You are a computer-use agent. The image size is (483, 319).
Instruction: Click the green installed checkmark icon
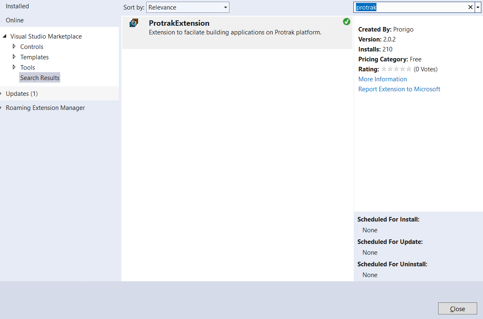tap(347, 22)
